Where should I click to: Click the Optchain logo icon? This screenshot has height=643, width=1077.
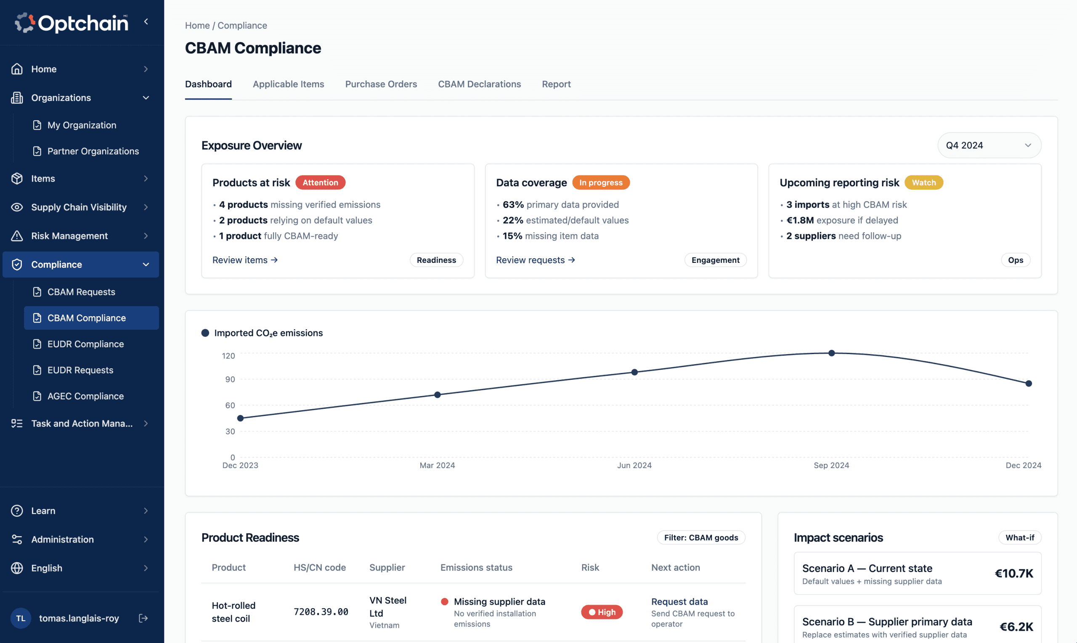click(25, 23)
